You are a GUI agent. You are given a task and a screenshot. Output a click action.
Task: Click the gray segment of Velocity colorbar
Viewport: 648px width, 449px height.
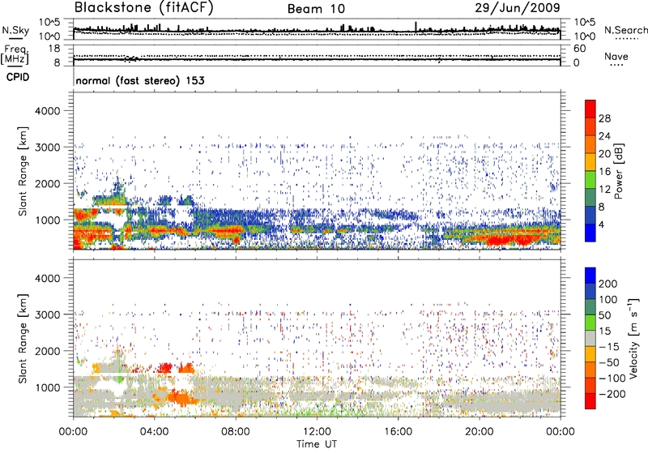(590, 339)
